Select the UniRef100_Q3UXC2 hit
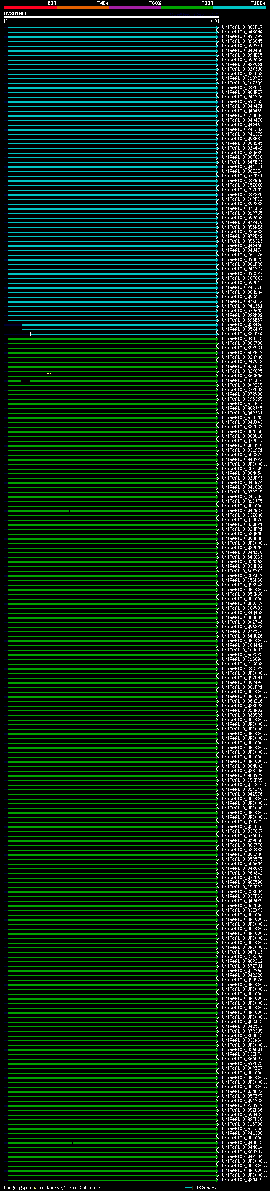This screenshot has height=1191, width=270. (242, 822)
